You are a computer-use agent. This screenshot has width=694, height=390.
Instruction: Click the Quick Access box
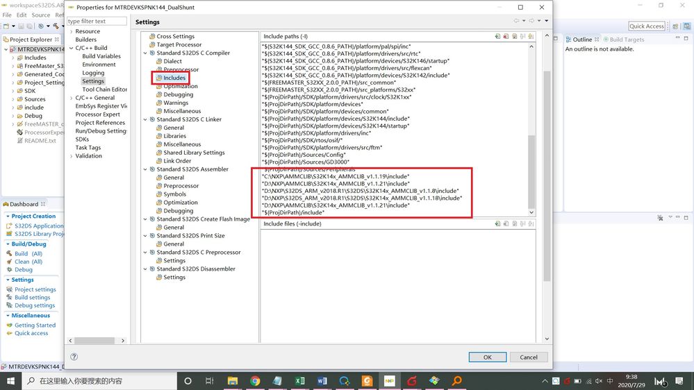(647, 26)
